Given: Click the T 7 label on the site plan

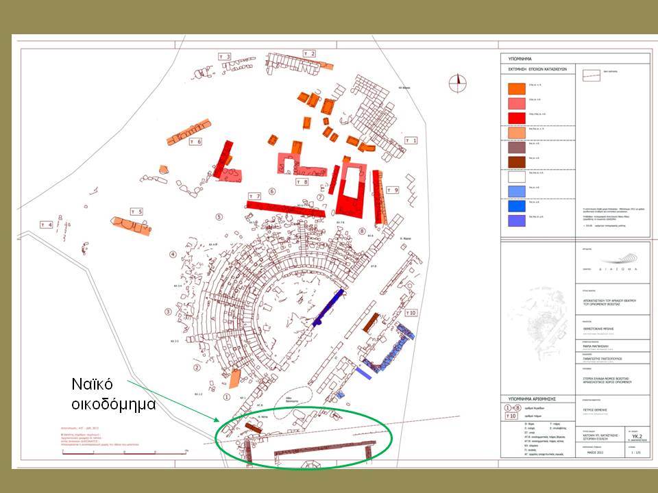Looking at the screenshot, I should (x=255, y=197).
